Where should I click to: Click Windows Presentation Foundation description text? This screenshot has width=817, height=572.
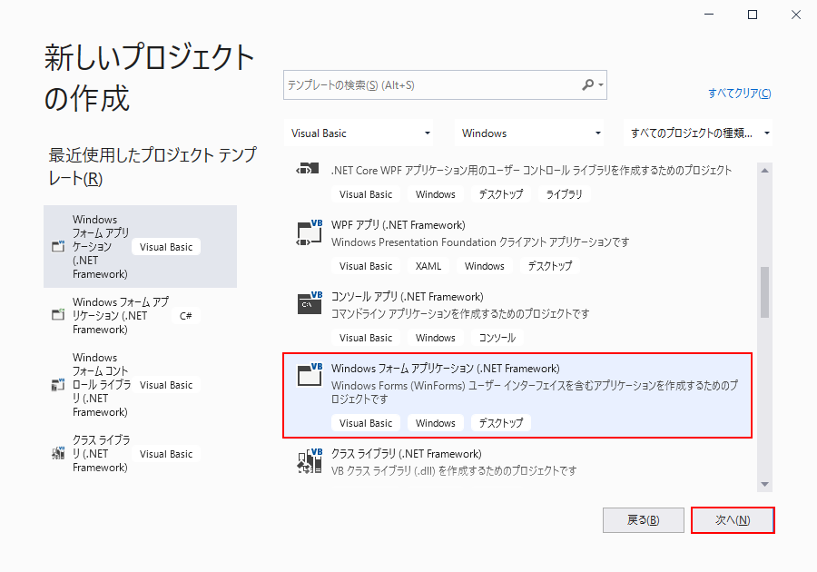coord(480,242)
